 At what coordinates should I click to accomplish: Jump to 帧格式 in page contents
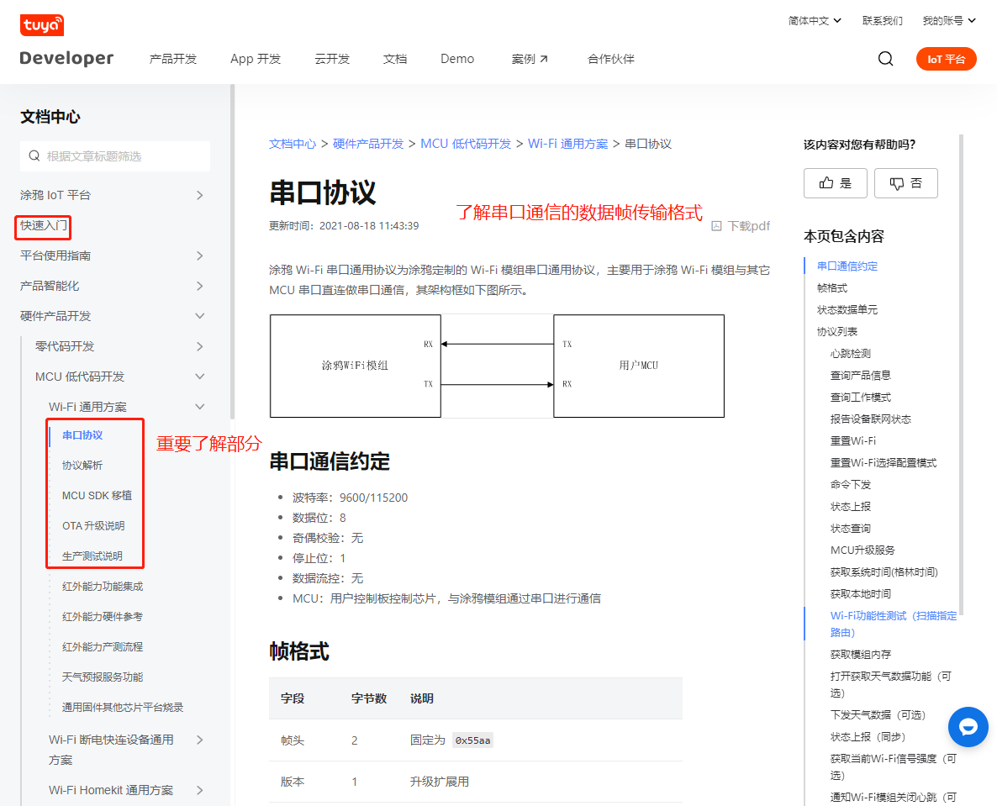tap(831, 288)
